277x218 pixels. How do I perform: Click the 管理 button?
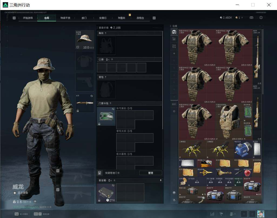click(151, 173)
